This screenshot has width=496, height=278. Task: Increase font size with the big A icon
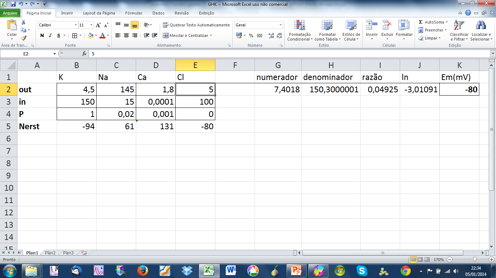coord(98,25)
